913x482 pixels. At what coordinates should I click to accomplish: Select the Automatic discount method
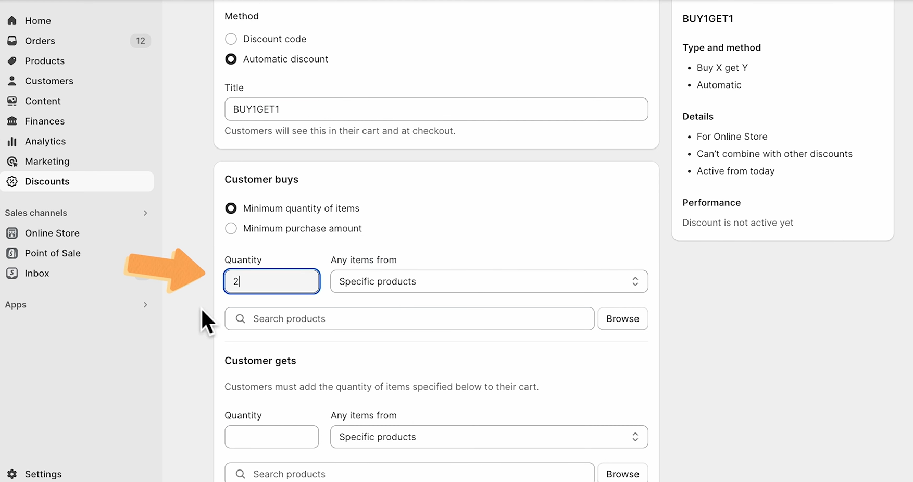tap(231, 59)
